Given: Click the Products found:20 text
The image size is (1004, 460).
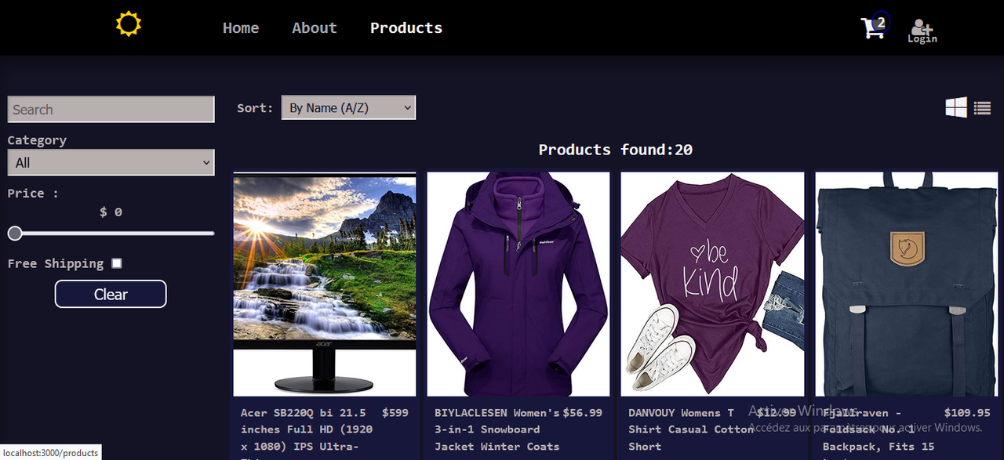Looking at the screenshot, I should point(616,150).
